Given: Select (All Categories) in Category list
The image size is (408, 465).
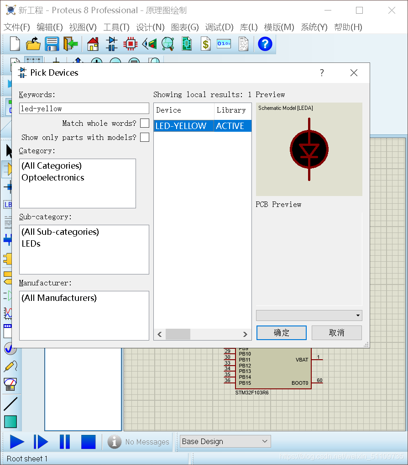Looking at the screenshot, I should point(52,165).
